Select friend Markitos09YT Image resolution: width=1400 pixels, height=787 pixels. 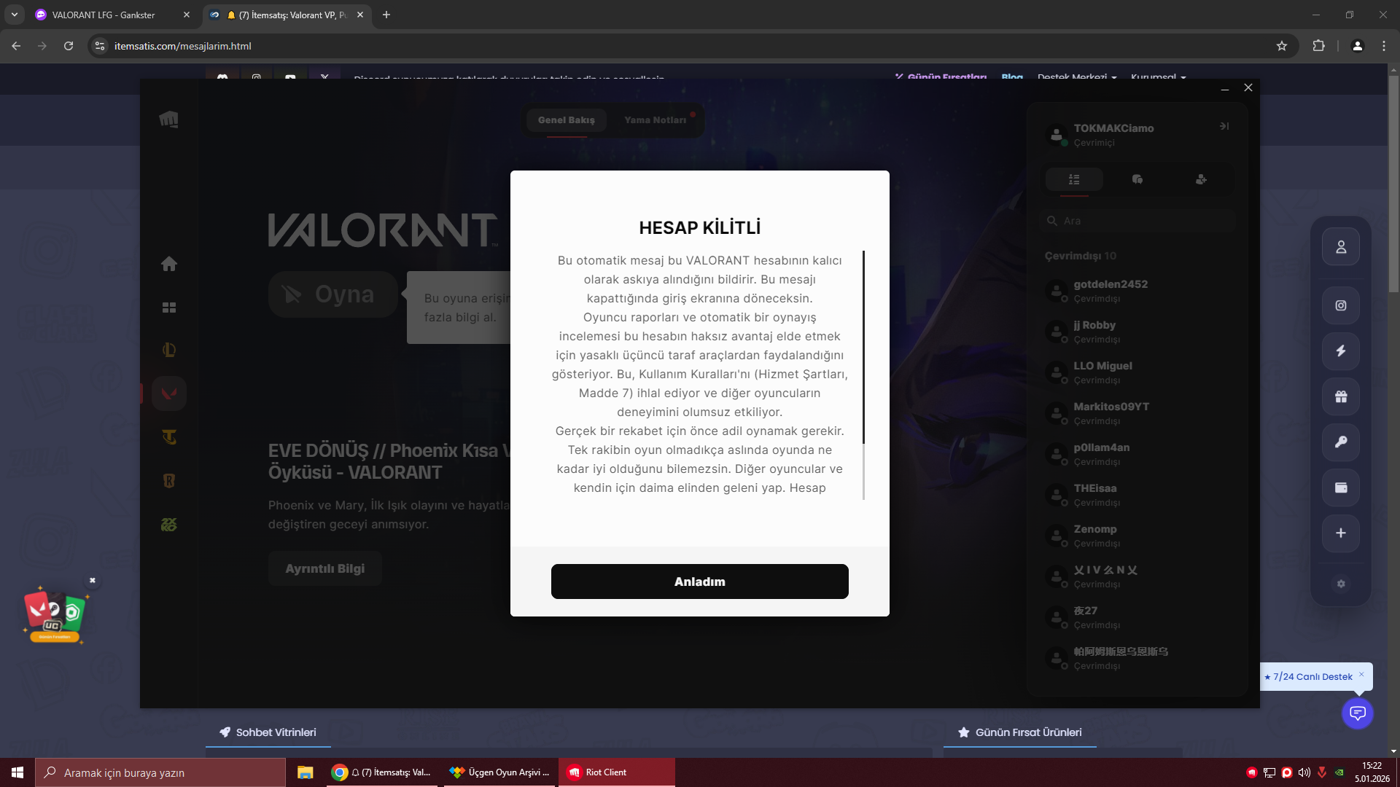click(1137, 413)
